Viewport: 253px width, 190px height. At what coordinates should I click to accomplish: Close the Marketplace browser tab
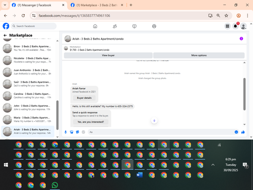(122, 5)
